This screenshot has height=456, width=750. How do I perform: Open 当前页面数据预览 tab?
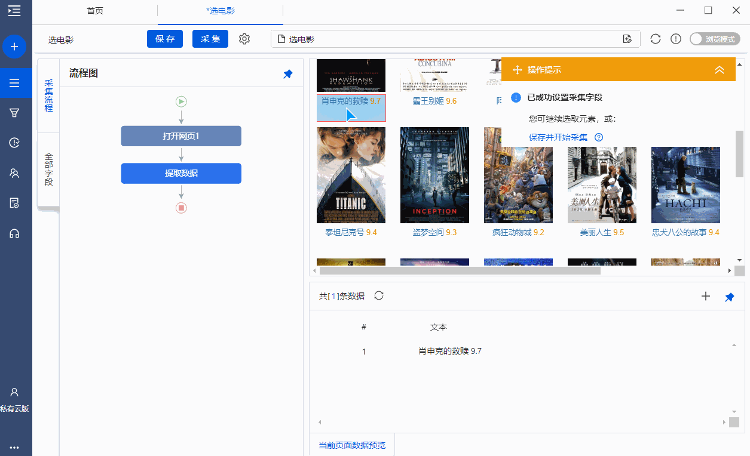pos(352,445)
